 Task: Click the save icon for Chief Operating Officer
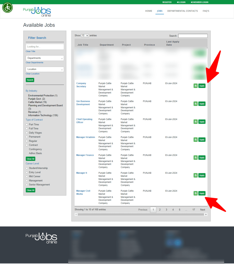(195, 122)
